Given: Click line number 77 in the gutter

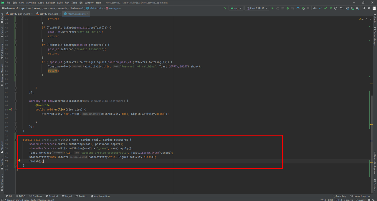Looking at the screenshot, I should coord(6,161).
